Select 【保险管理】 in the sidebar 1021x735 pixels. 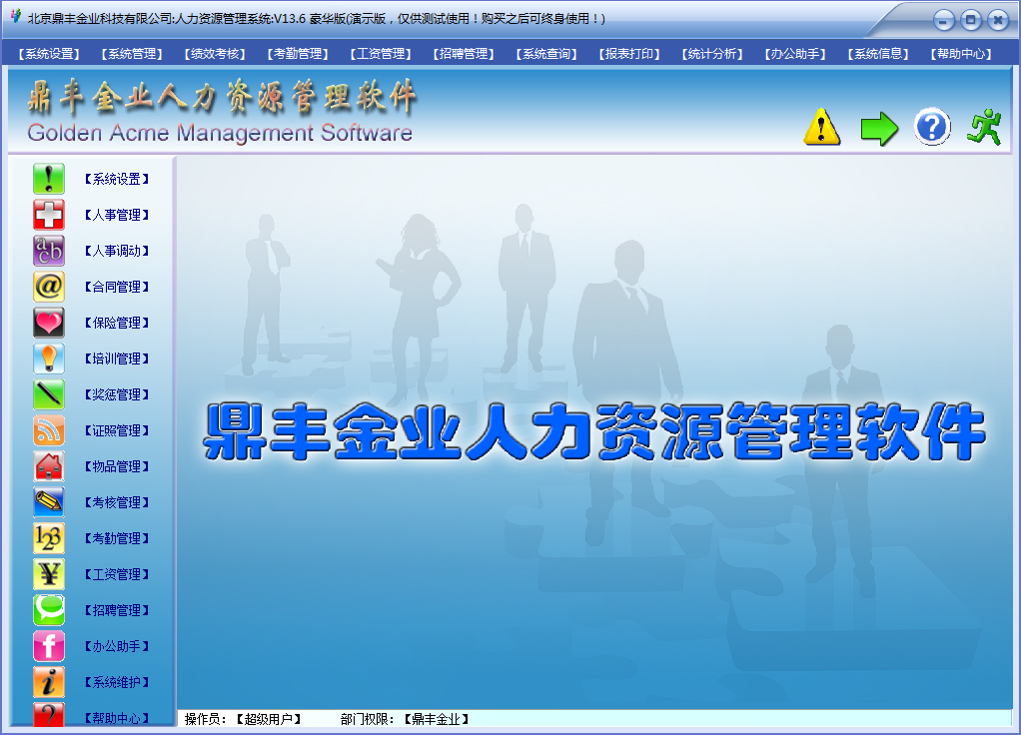tap(117, 323)
